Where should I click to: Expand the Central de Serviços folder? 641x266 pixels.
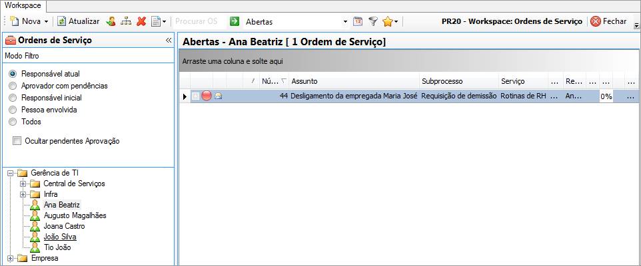[23, 184]
